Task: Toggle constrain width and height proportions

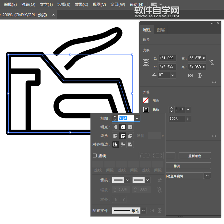Action: [x=212, y=63]
